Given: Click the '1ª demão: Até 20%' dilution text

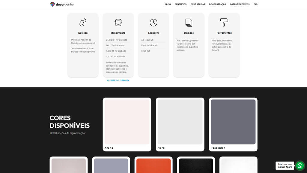Looking at the screenshot, I should [83, 41].
